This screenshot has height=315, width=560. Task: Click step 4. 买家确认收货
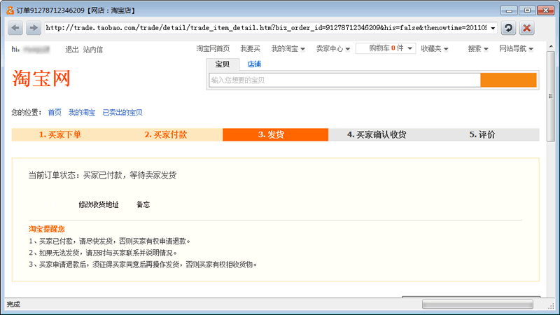(x=377, y=134)
